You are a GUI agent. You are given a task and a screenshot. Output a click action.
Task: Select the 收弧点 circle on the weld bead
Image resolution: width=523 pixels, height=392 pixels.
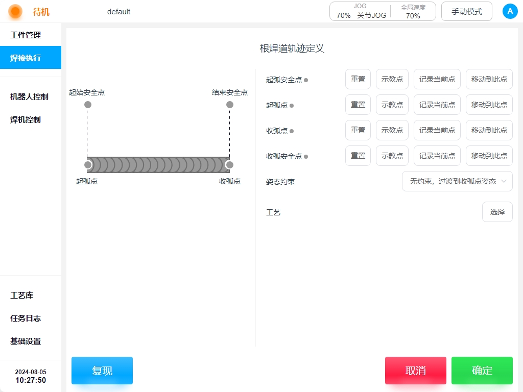(229, 165)
